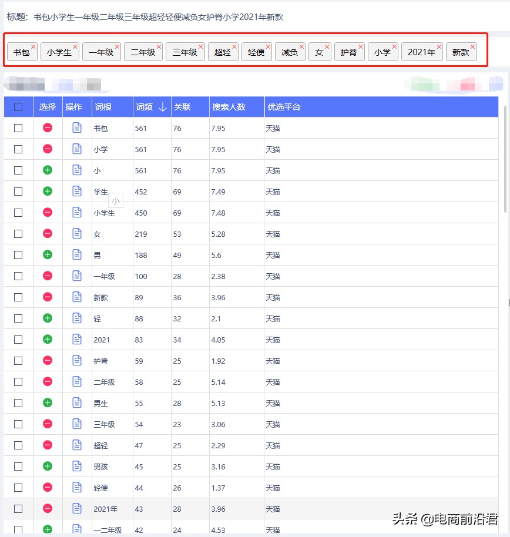Screen dimensions: 510x537
Task: Remove the 新款 keyword tag
Action: [472, 46]
